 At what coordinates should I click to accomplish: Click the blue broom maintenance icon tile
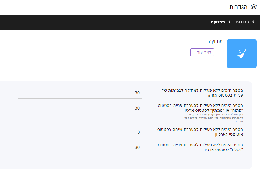241,54
